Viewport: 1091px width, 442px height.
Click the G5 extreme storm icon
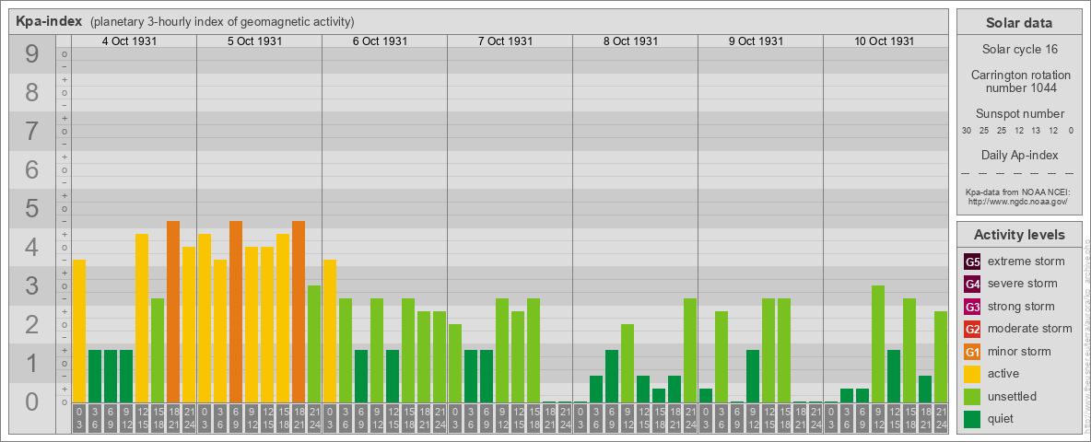(x=972, y=262)
